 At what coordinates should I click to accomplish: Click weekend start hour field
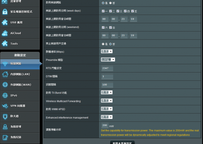click(105, 36)
